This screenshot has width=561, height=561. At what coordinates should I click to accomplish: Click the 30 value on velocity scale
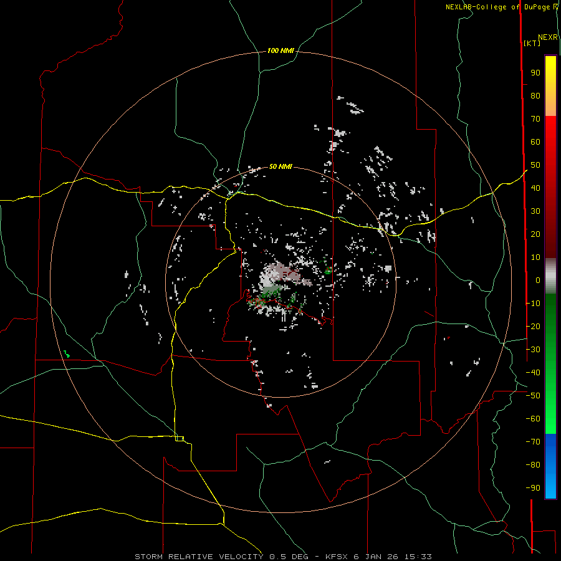coord(535,211)
